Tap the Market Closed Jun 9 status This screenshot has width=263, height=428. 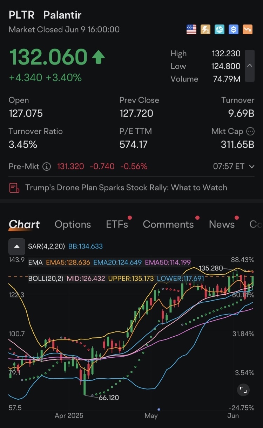64,29
